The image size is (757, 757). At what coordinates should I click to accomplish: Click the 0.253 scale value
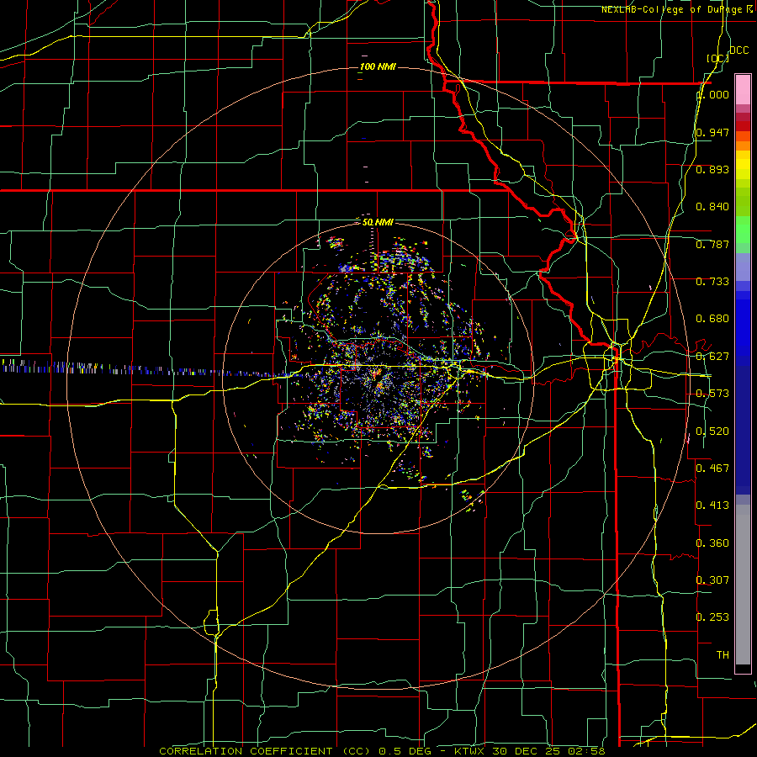pos(712,617)
